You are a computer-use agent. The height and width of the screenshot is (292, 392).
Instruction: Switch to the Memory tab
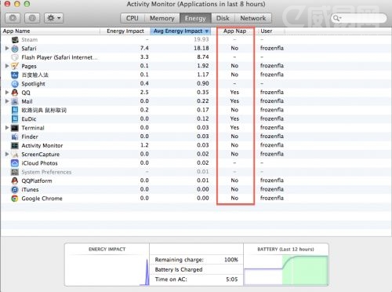162,18
